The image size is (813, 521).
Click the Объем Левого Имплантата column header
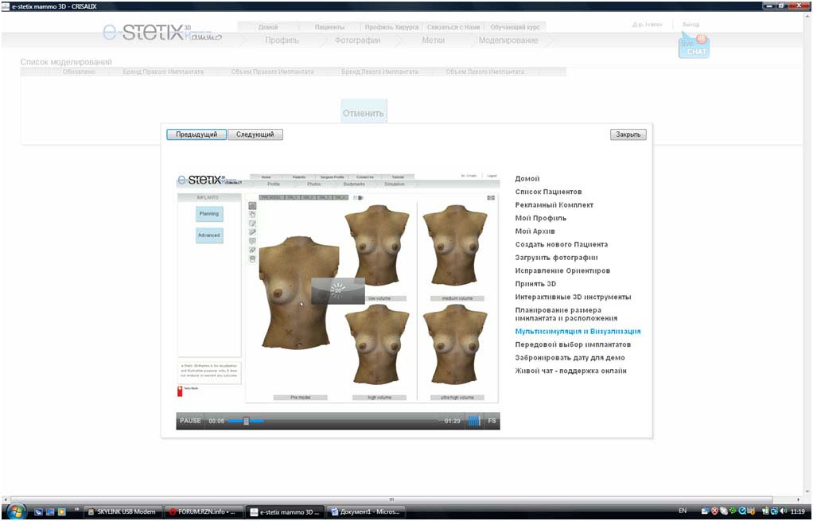click(484, 72)
